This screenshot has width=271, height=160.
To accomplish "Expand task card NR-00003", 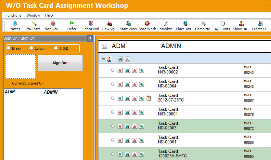I will click(113, 126).
